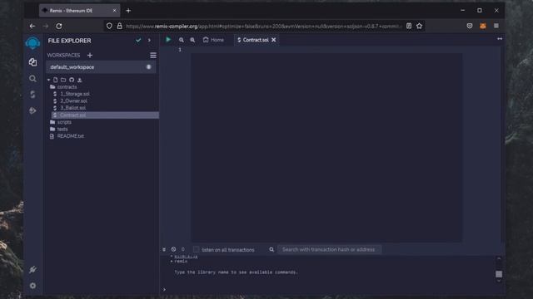Click the editor panel expand arrows icon
Screen dimensions: 533x299
point(500,39)
